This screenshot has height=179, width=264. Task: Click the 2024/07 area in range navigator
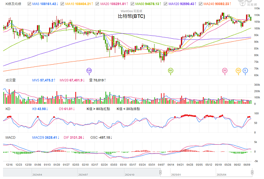83,175
